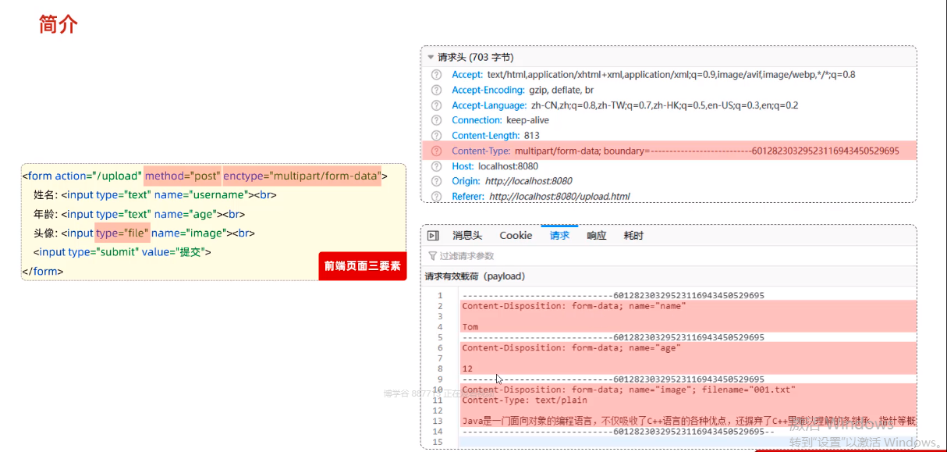
Task: Click the Content-Length value 813
Action: coord(531,136)
